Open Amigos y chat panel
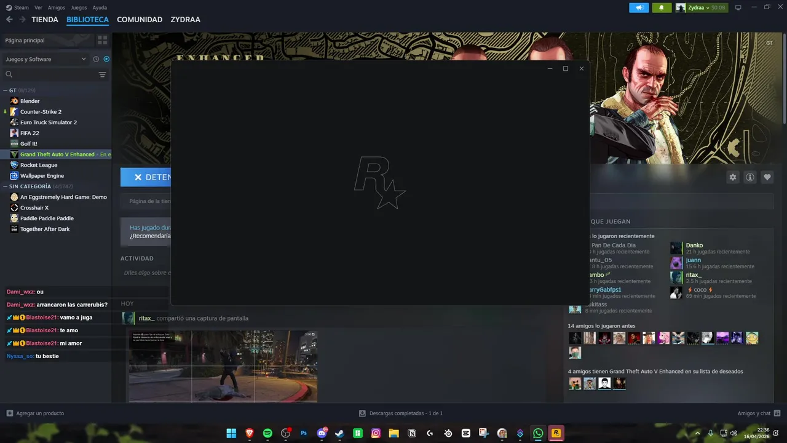This screenshot has width=787, height=443. pyautogui.click(x=759, y=413)
